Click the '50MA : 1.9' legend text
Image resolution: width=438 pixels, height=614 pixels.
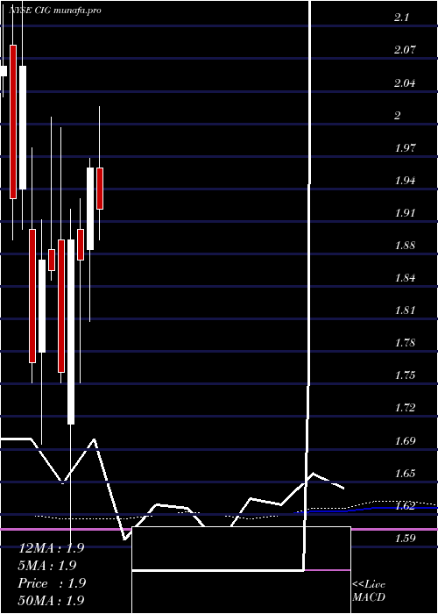coord(51,600)
